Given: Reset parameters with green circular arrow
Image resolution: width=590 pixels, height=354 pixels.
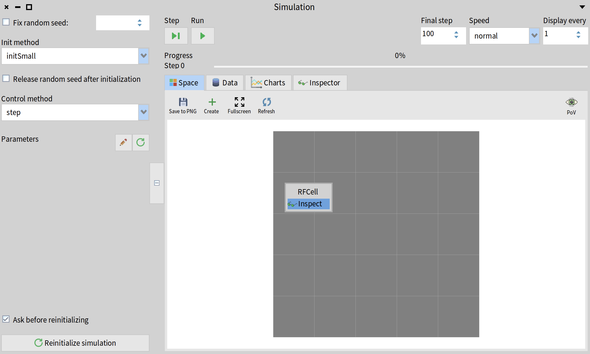Looking at the screenshot, I should [x=141, y=143].
